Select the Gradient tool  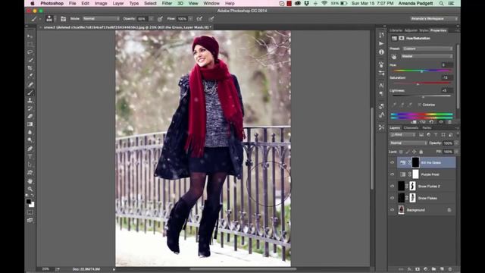tap(30, 124)
